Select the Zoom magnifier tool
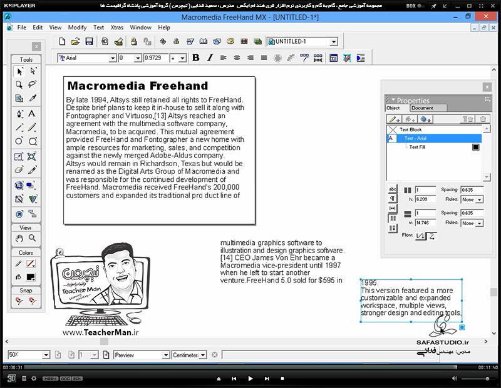The image size is (501, 388). click(33, 238)
